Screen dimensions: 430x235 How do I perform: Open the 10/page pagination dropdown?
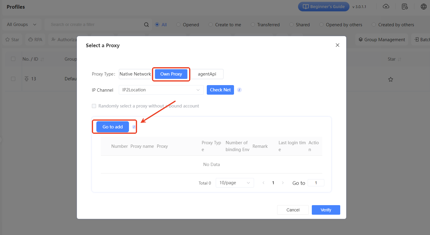[235, 183]
